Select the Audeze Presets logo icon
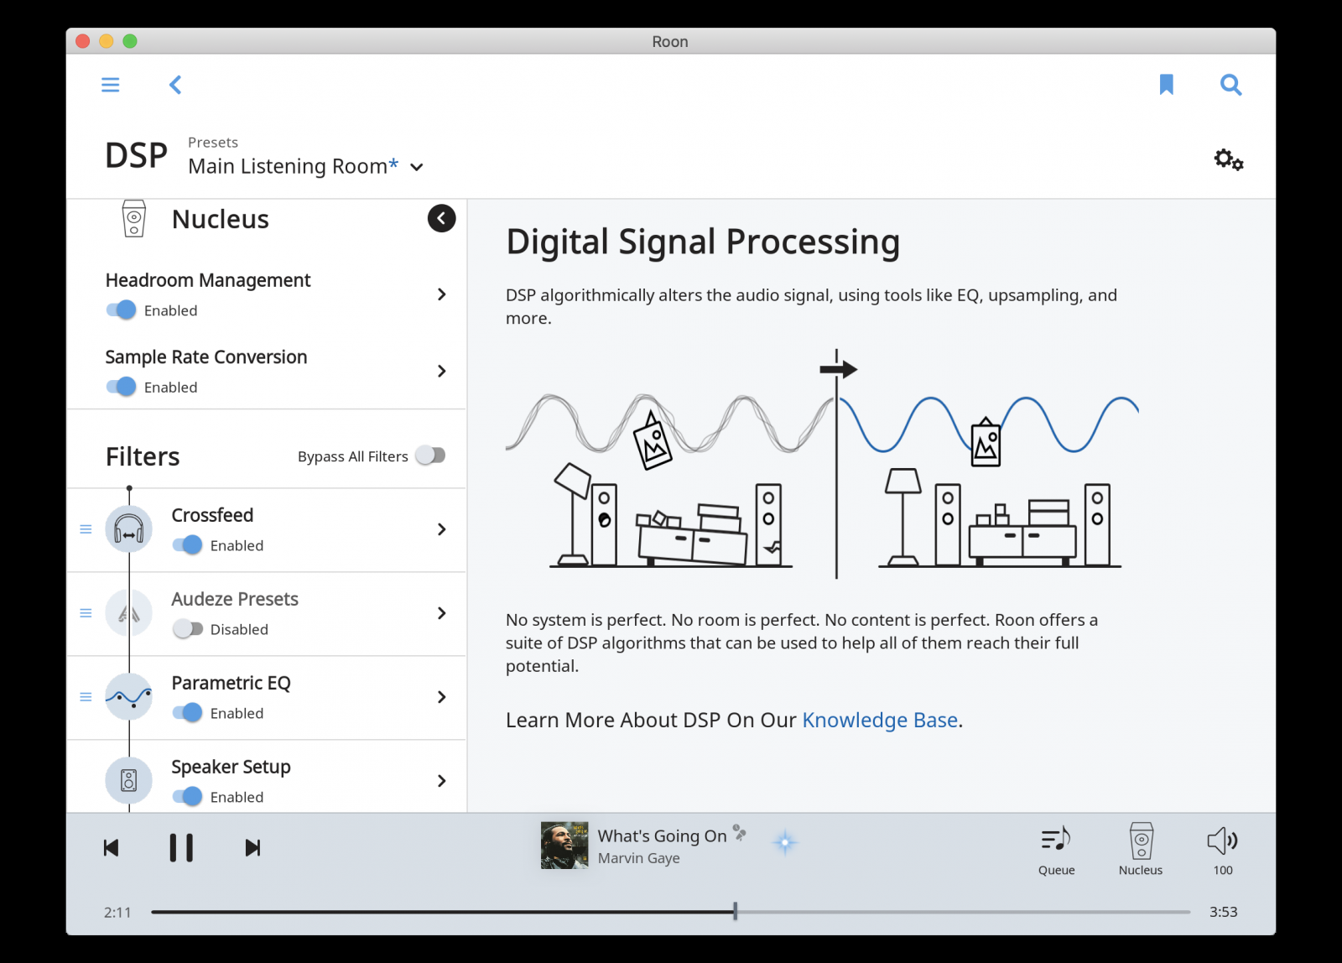 tap(128, 613)
